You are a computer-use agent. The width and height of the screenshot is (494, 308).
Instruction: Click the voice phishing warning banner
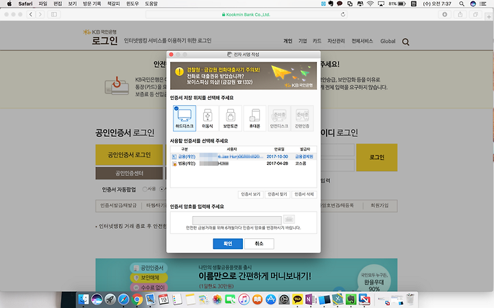click(x=244, y=76)
